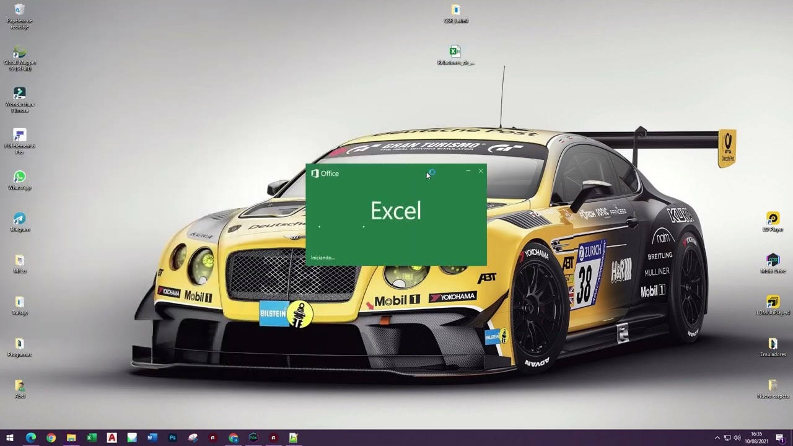The width and height of the screenshot is (793, 446).
Task: Show hidden system tray icons
Action: tap(717, 438)
